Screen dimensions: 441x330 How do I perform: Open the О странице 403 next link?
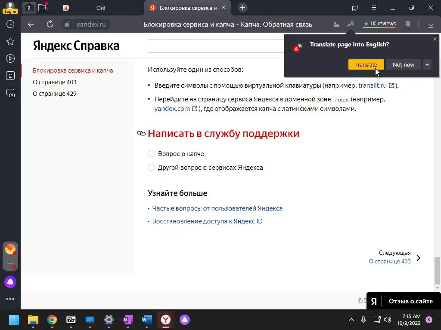389,261
